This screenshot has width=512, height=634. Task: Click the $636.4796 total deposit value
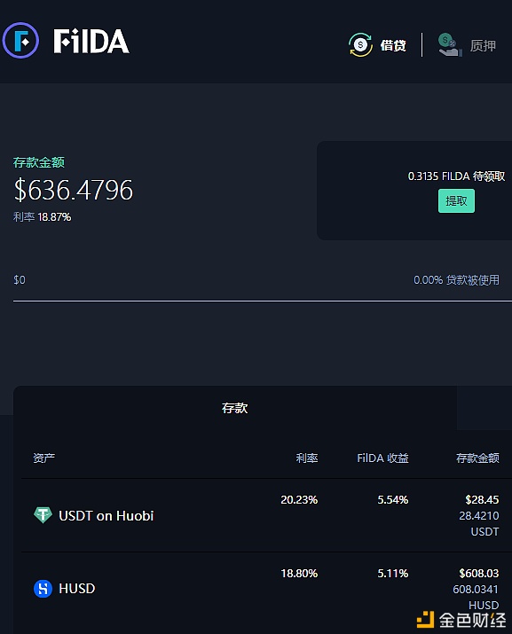tap(74, 190)
